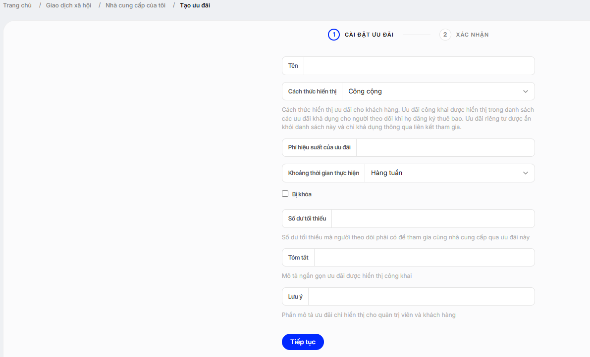The height and width of the screenshot is (357, 590).
Task: Focus the Tên input field
Action: point(419,66)
